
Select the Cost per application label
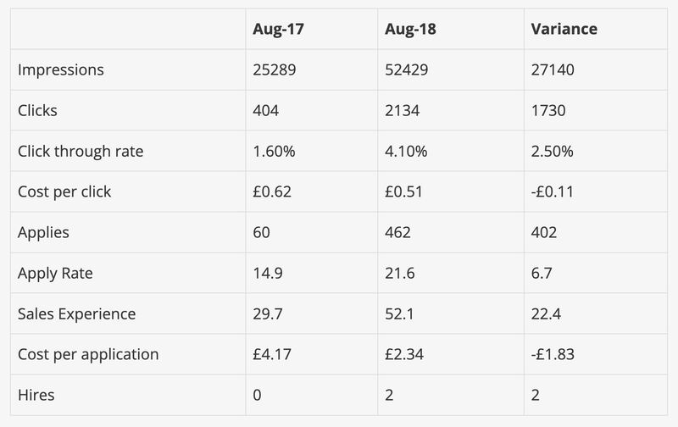point(88,354)
